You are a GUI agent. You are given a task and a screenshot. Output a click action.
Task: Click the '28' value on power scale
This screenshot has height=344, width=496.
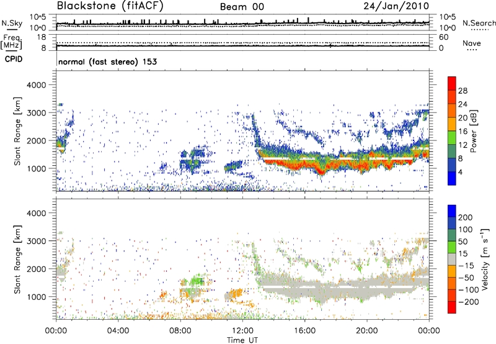tap(463, 91)
